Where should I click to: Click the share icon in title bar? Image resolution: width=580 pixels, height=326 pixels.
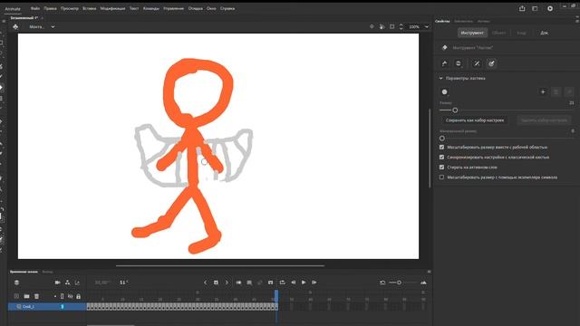tap(522, 8)
